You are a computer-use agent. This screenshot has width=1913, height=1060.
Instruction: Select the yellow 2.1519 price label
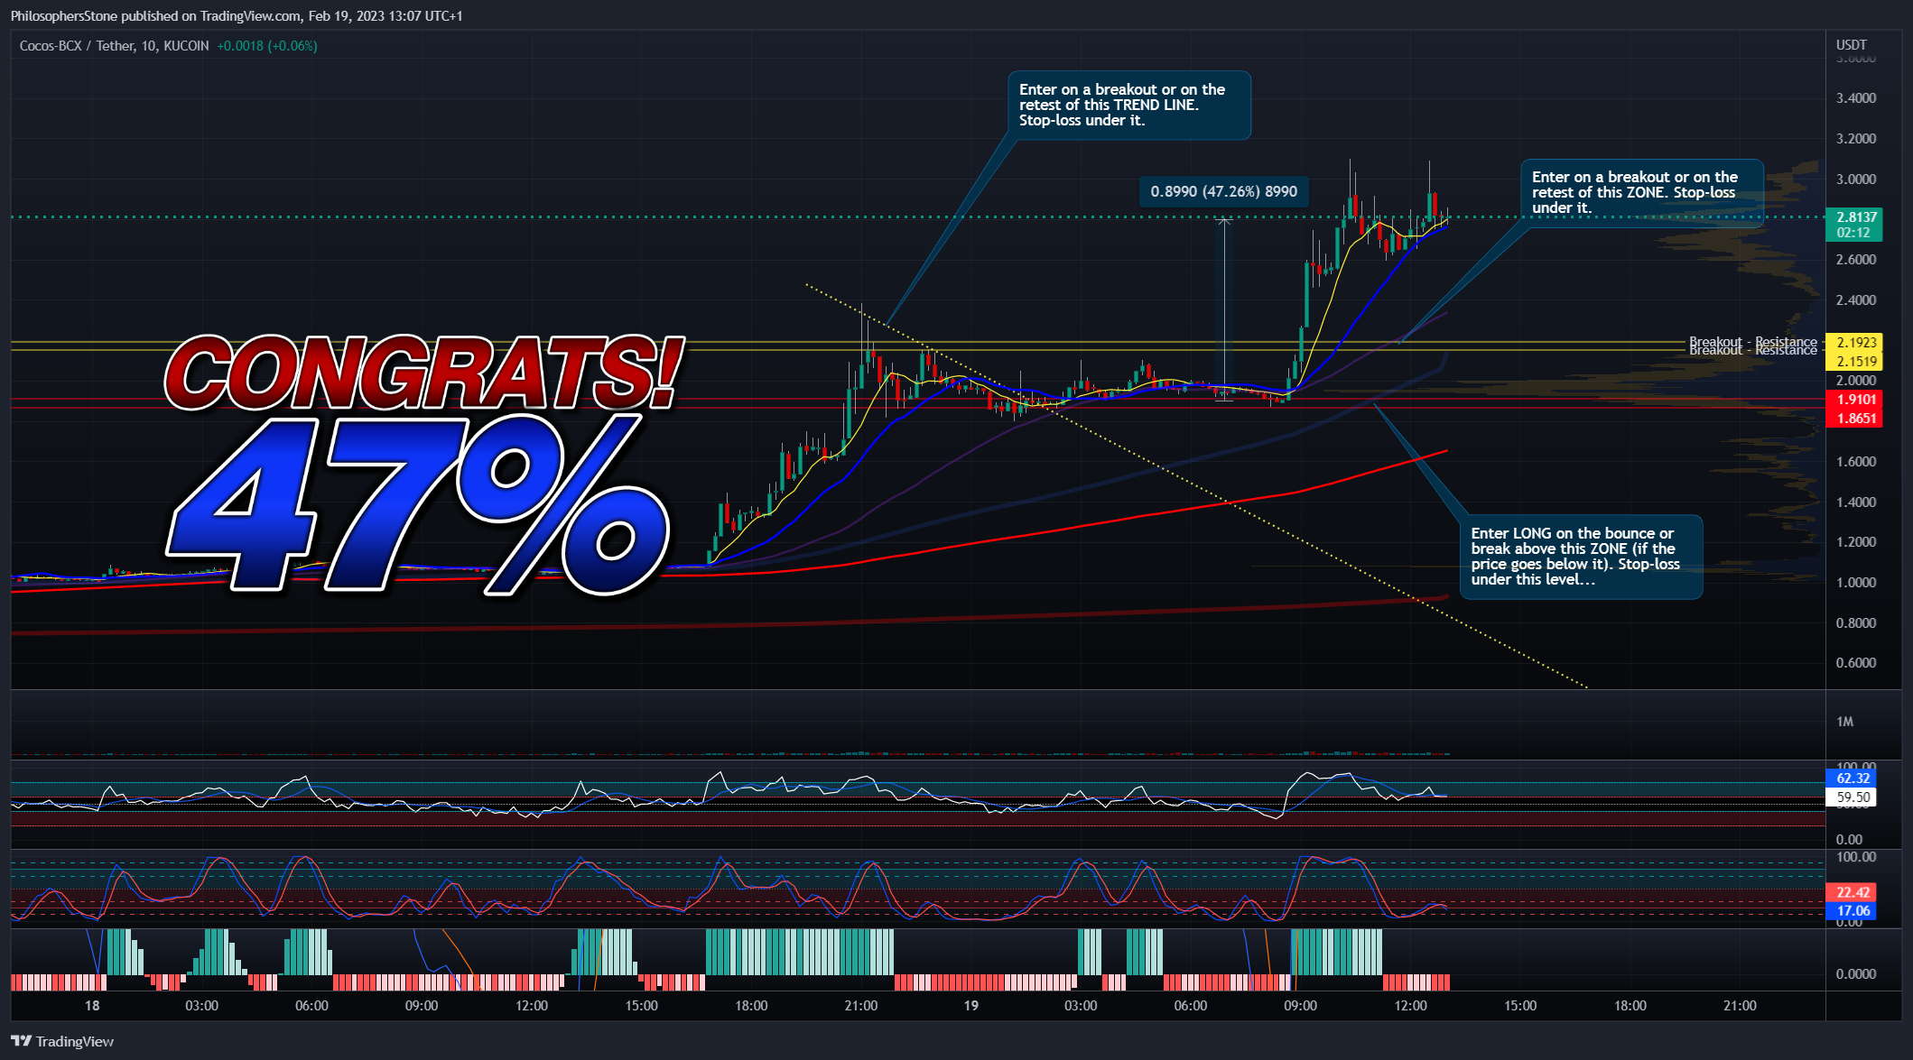pyautogui.click(x=1854, y=361)
